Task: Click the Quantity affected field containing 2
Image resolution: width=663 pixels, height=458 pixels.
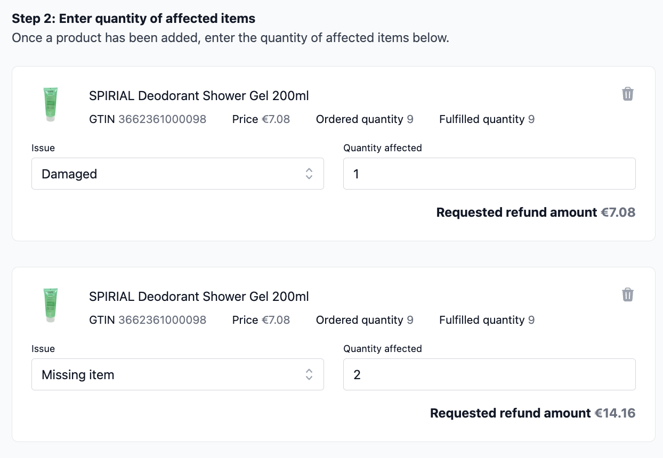Action: coord(489,374)
